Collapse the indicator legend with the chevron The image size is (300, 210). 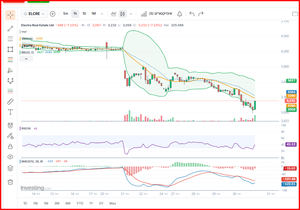(26, 59)
